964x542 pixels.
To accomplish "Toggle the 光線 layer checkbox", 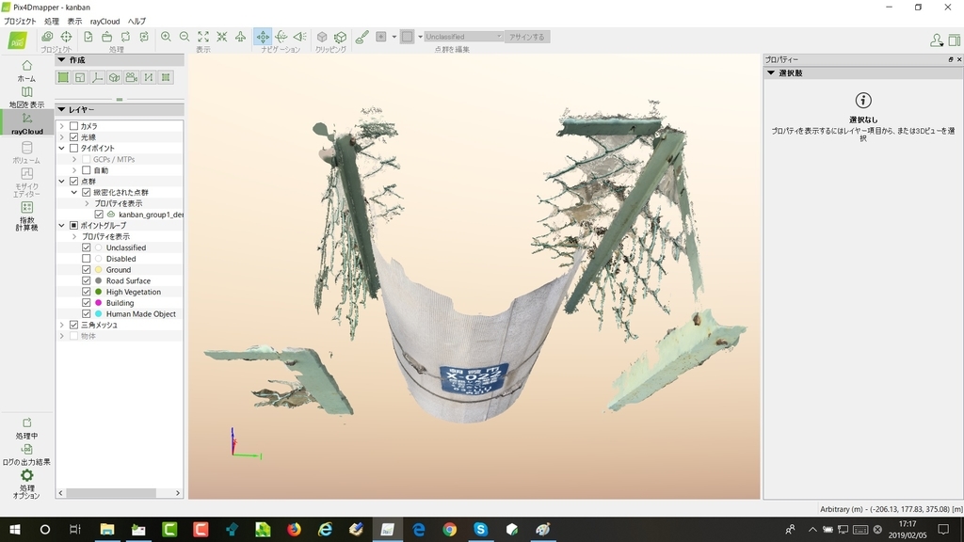I will pyautogui.click(x=73, y=137).
